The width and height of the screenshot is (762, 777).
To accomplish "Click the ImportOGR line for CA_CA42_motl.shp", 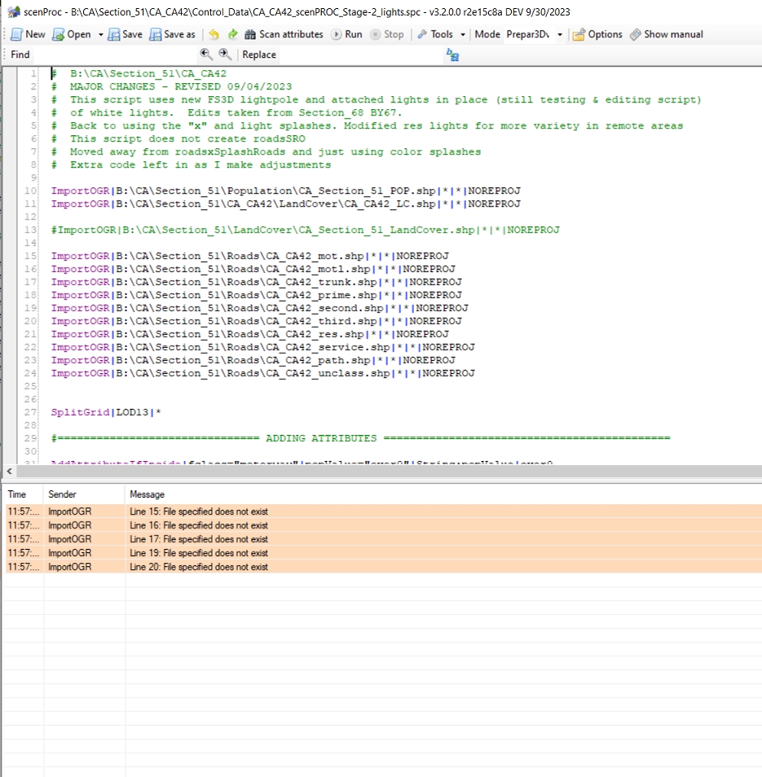I will pos(253,269).
